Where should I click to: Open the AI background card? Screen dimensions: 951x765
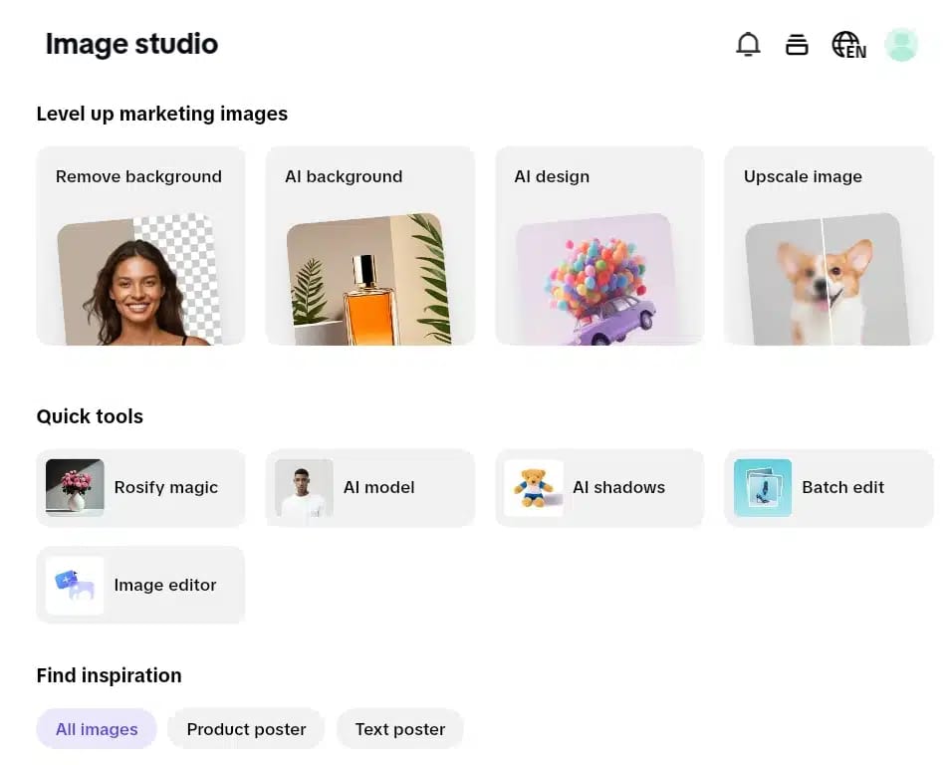point(370,246)
